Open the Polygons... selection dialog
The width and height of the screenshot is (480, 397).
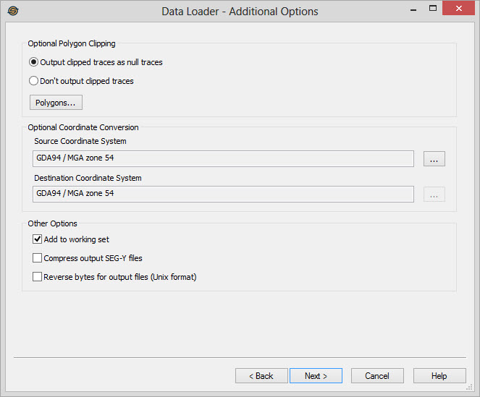(56, 103)
